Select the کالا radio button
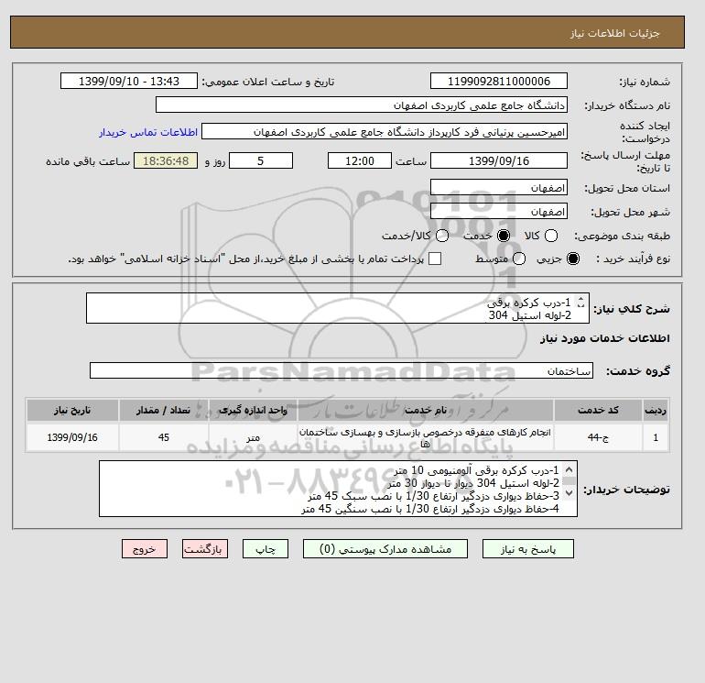705x683 pixels. pyautogui.click(x=551, y=236)
